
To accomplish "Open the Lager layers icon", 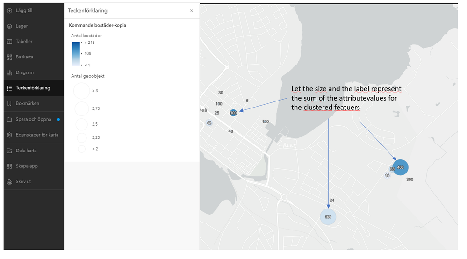I will [x=9, y=26].
